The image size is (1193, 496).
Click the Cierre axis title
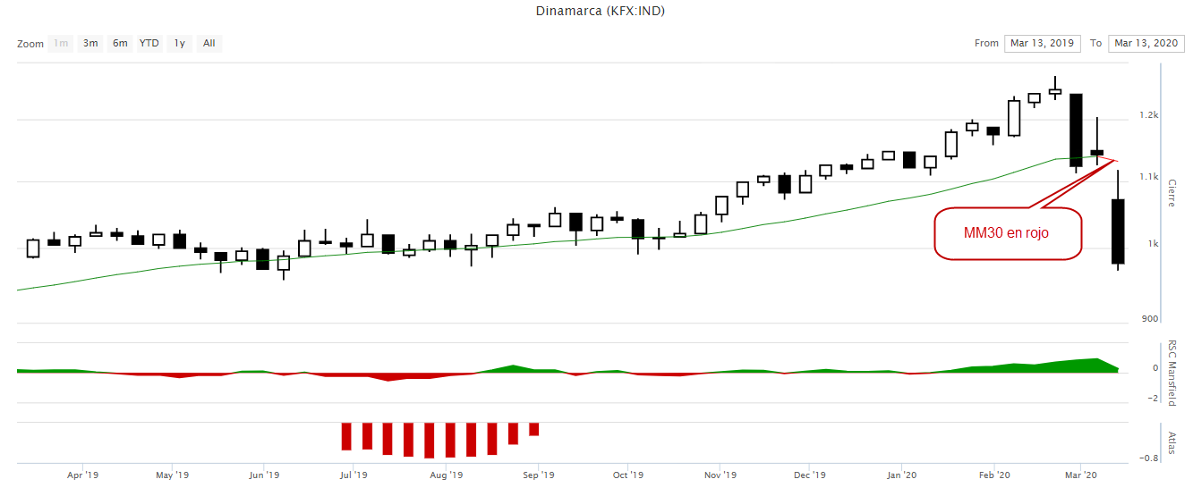[x=1172, y=193]
